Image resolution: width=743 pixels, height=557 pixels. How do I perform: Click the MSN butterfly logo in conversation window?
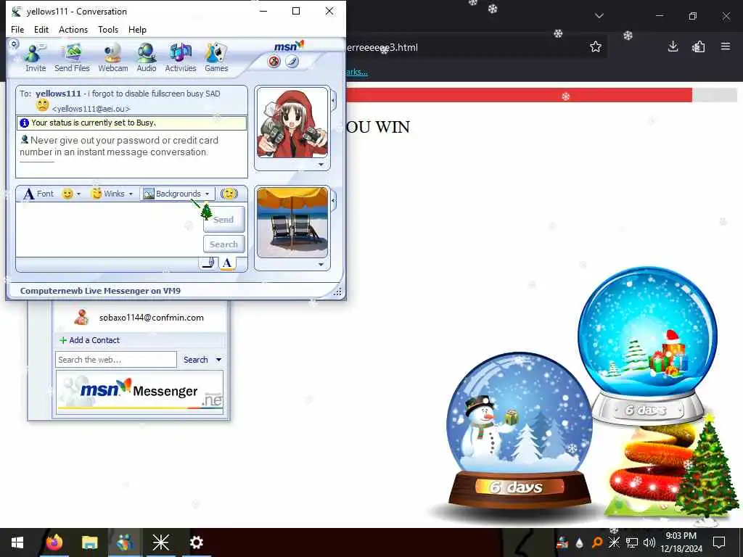point(289,46)
